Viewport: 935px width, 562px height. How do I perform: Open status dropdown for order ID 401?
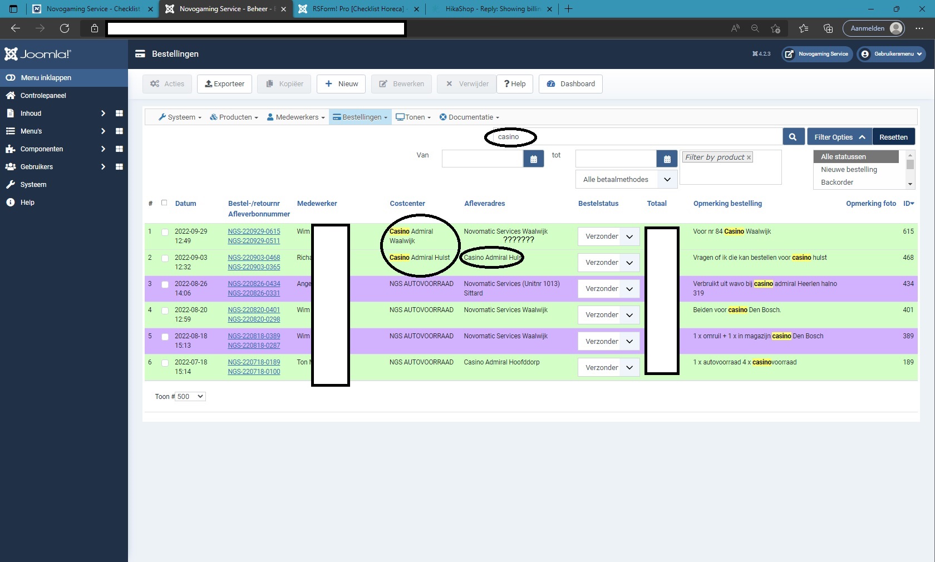(609, 315)
